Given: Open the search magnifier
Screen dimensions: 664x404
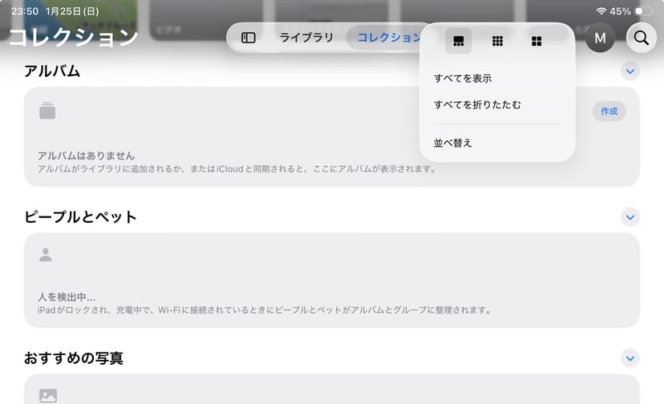Looking at the screenshot, I should [x=641, y=38].
